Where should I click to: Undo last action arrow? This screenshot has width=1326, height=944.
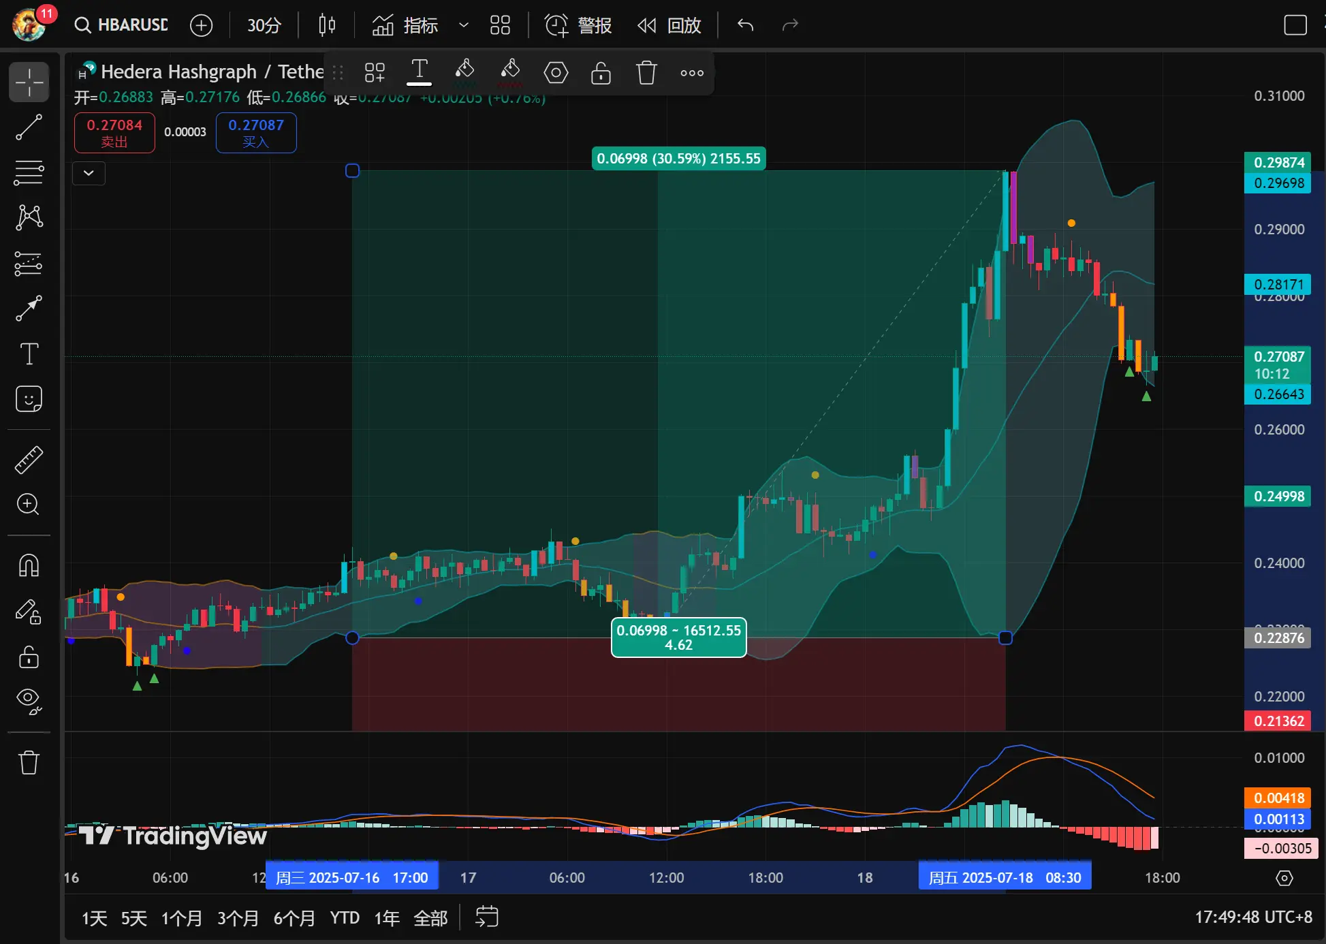(x=746, y=25)
